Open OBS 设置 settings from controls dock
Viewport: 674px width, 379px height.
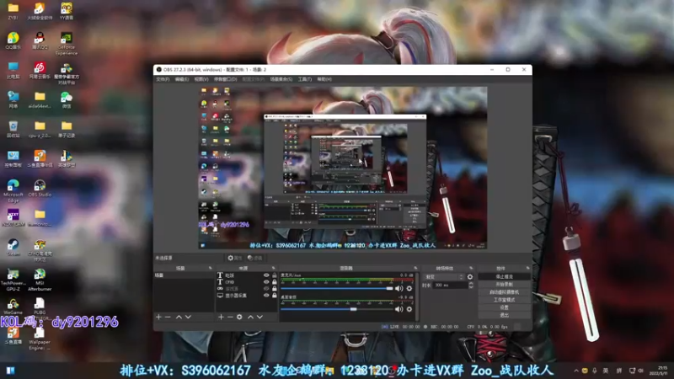tap(504, 307)
